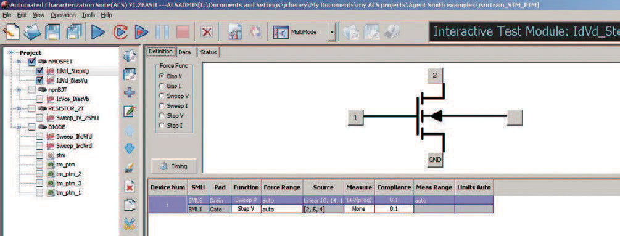The image size is (620, 236).
Task: Click the second sidebar icon with window and pencil
Action: pos(130,74)
